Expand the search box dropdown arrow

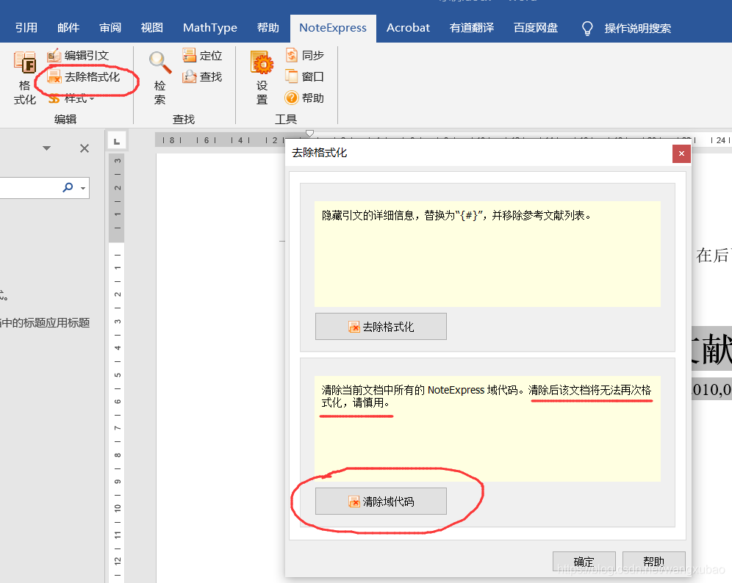click(x=83, y=189)
